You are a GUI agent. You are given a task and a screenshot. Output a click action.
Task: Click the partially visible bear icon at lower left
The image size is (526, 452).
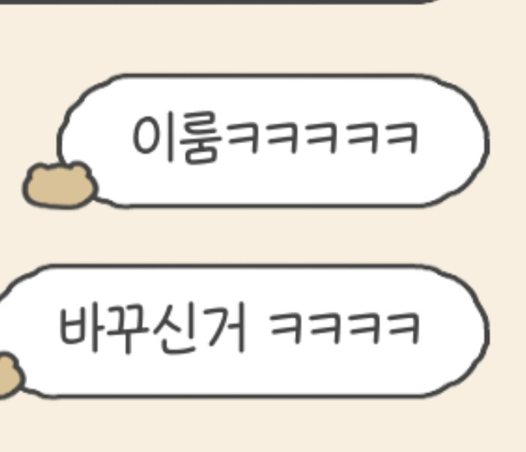[x=11, y=374]
